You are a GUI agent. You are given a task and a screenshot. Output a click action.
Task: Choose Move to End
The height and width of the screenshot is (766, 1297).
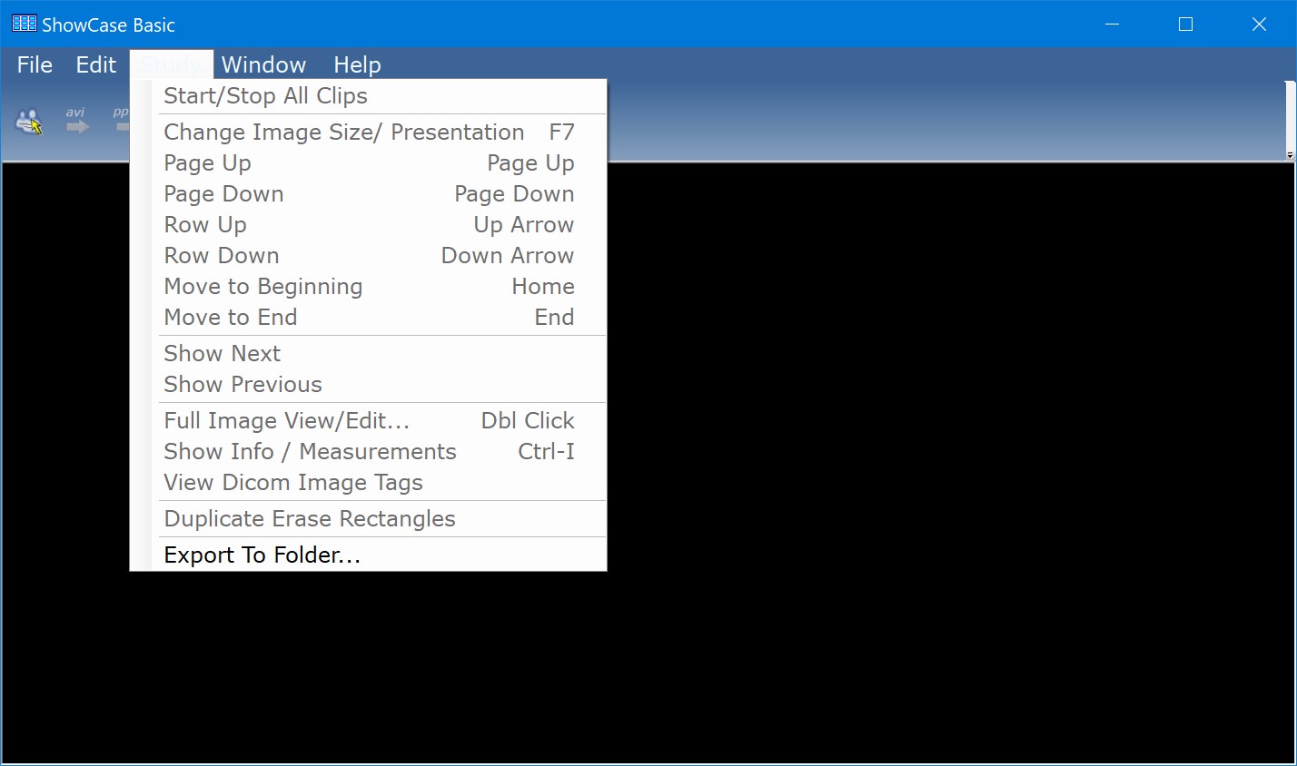tap(231, 318)
